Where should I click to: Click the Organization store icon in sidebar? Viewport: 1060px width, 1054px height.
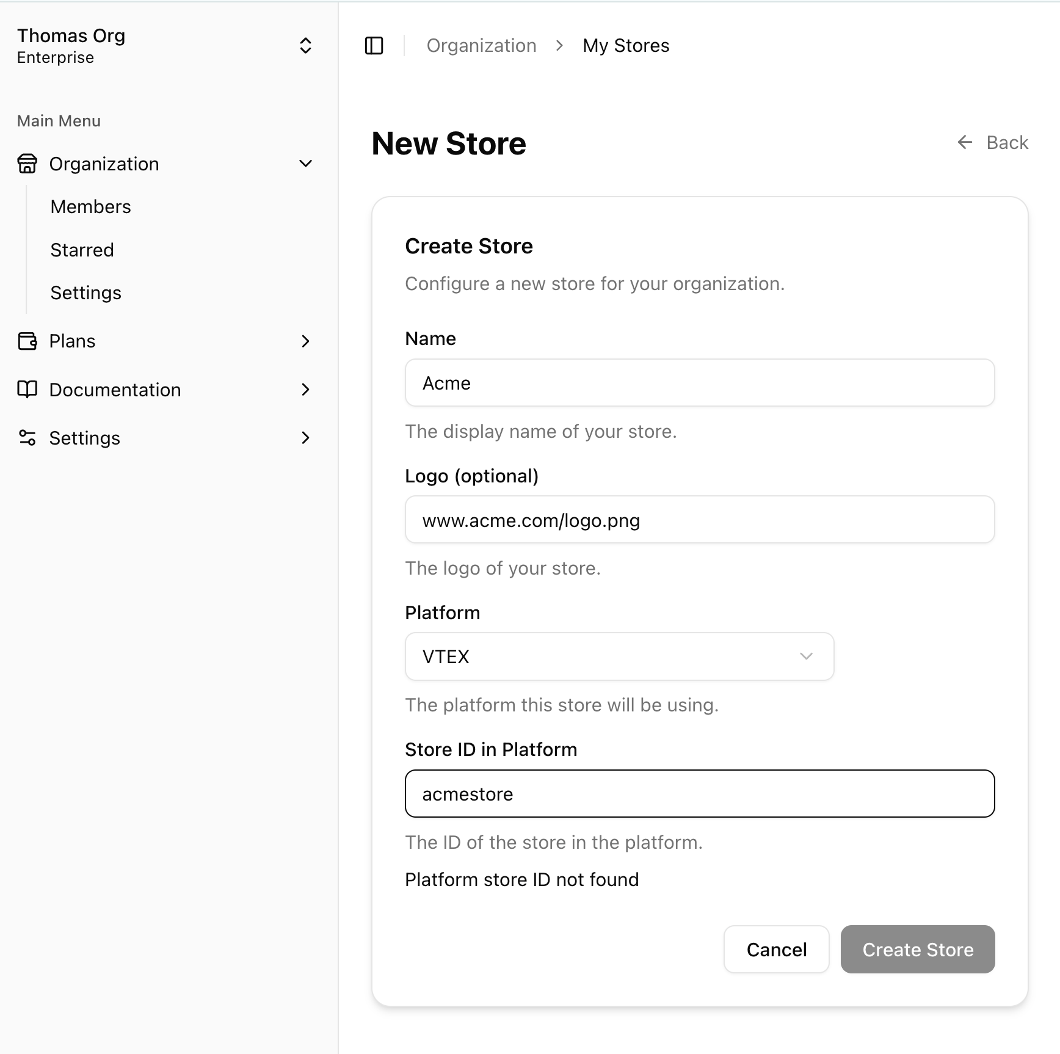pos(27,164)
